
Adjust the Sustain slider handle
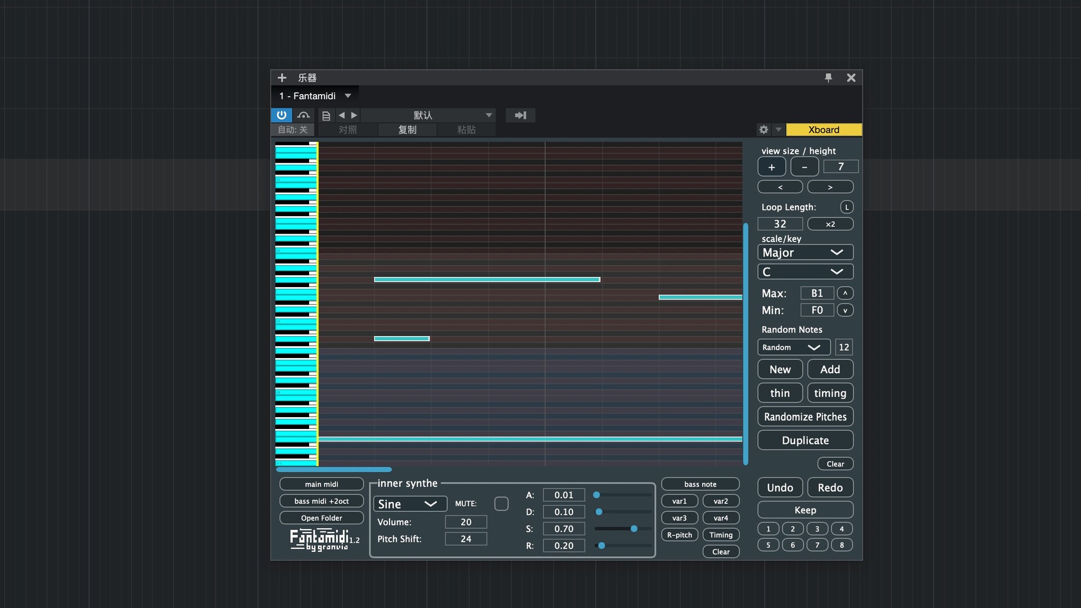click(x=634, y=529)
